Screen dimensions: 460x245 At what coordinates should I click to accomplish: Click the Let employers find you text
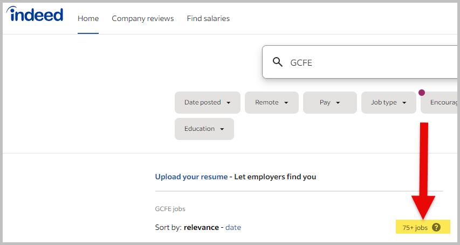point(275,177)
